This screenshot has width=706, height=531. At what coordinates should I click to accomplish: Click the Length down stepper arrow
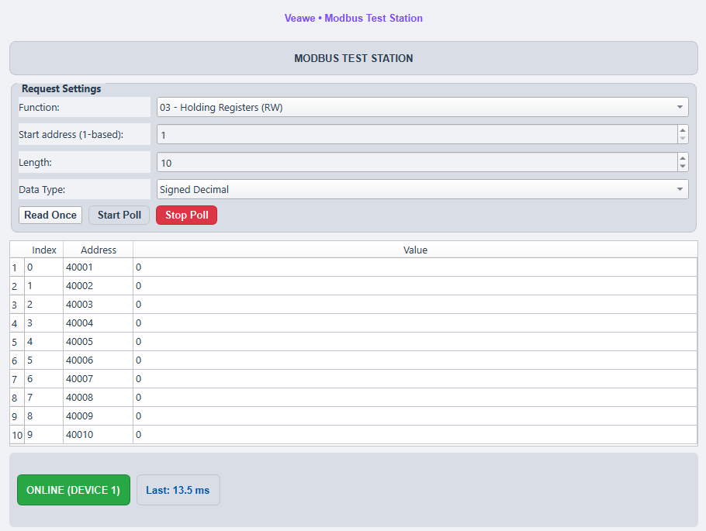click(x=682, y=166)
